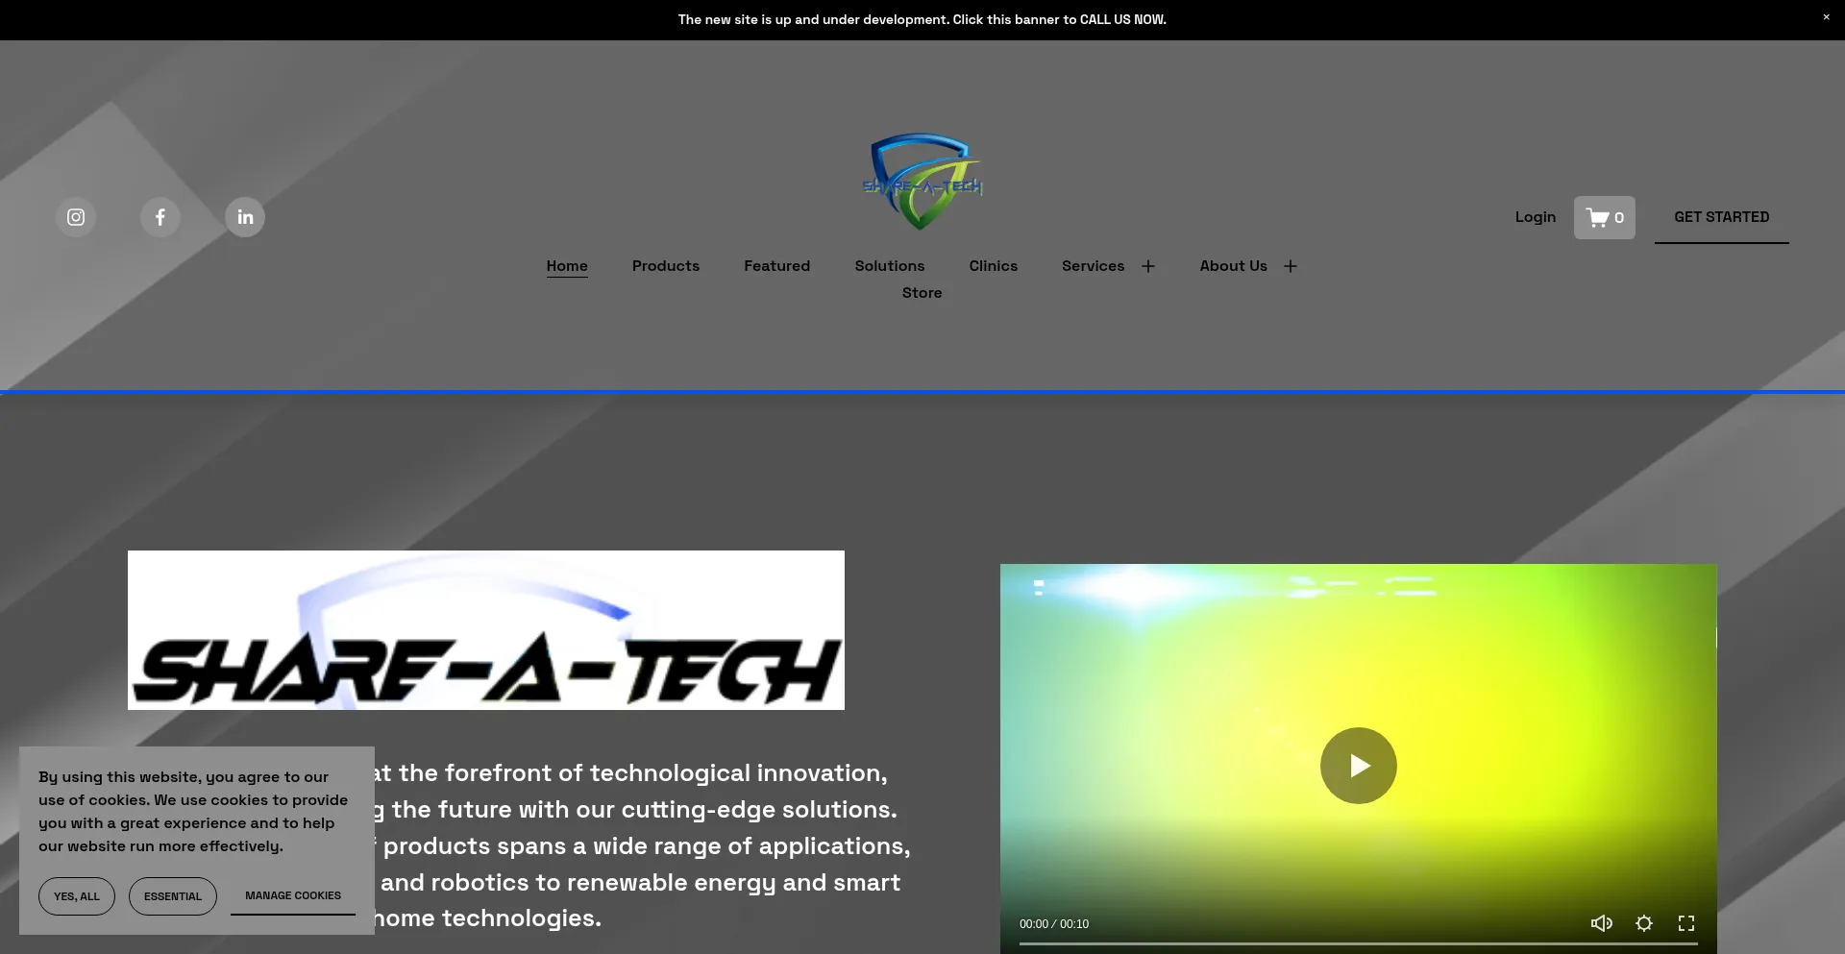Accept all cookies with YES, ALL

pyautogui.click(x=77, y=896)
